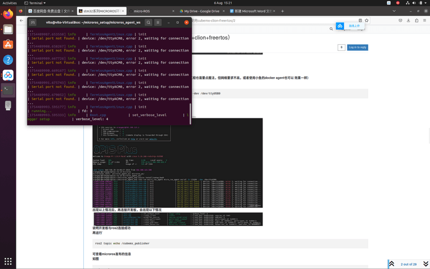Click text '说明开发板与ros2连接成功'
Screen dimensions: 430x269
[x=111, y=228]
